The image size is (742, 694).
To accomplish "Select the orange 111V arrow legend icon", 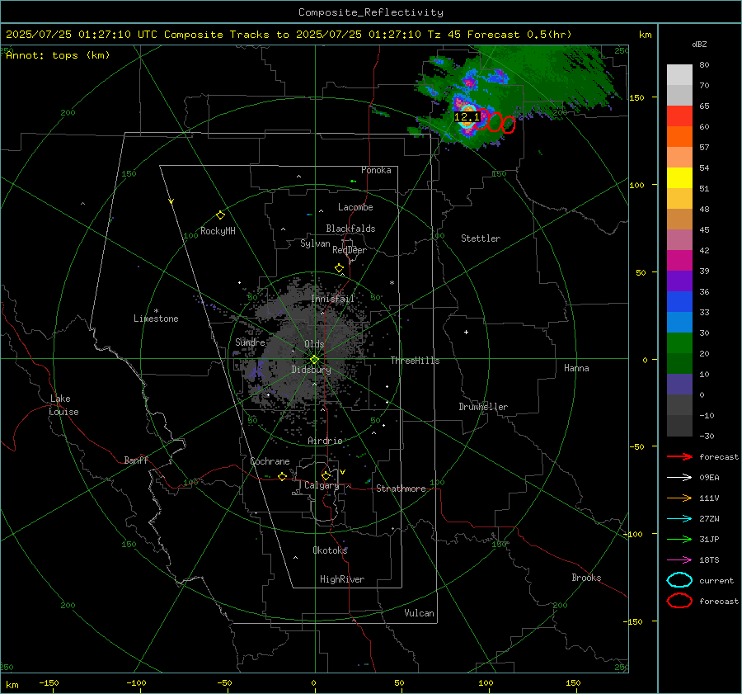I will pos(679,498).
